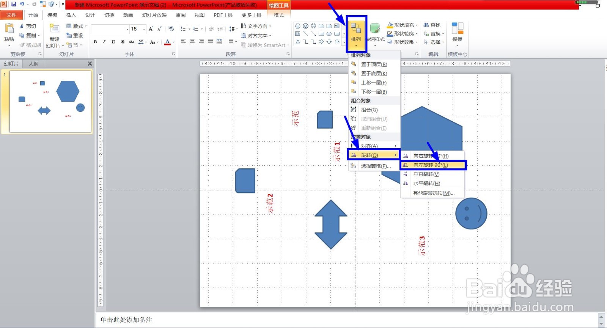Choose Rotate Left 90° (向左旋转) option
This screenshot has height=328, width=607.
[433, 165]
